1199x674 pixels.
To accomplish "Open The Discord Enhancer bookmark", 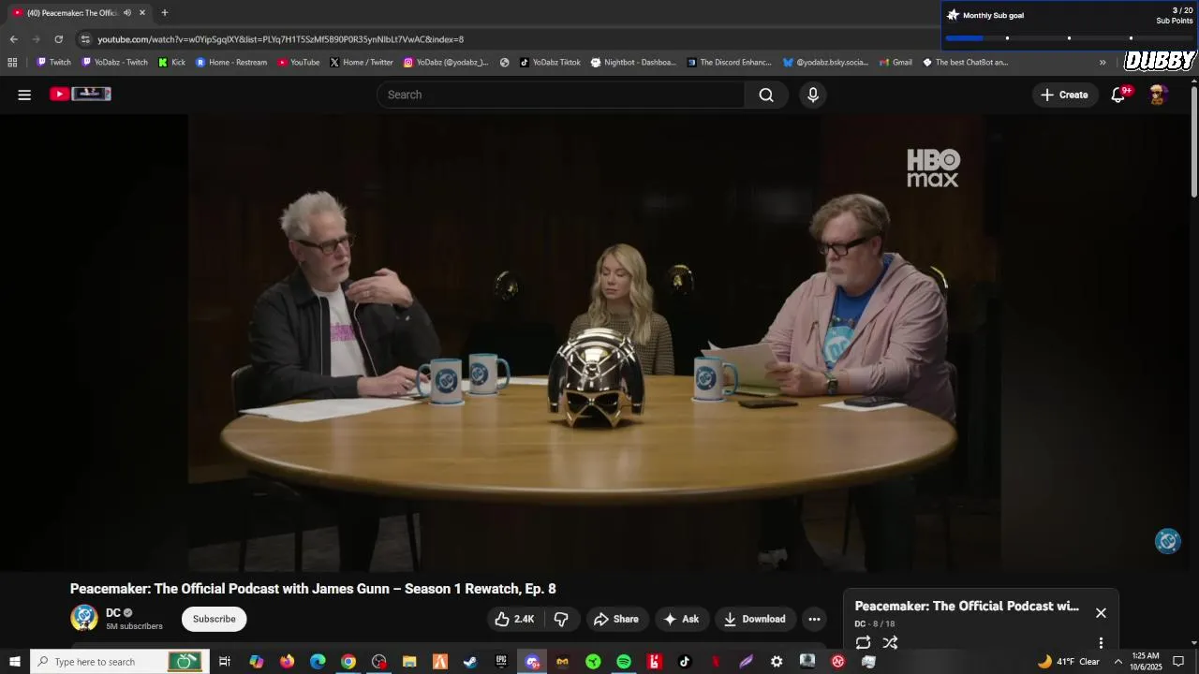I will (x=730, y=63).
